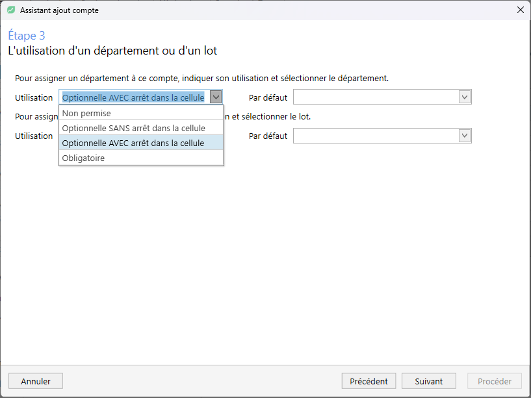Select the highlighted department Utilisation combo box text

click(x=133, y=97)
